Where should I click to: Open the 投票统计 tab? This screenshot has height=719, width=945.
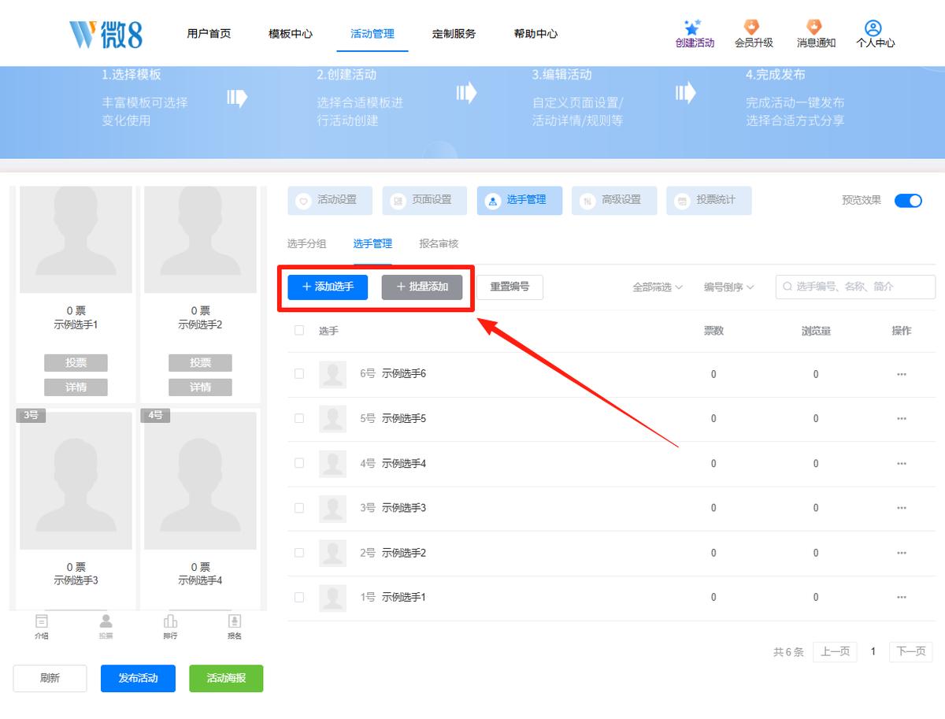[709, 200]
